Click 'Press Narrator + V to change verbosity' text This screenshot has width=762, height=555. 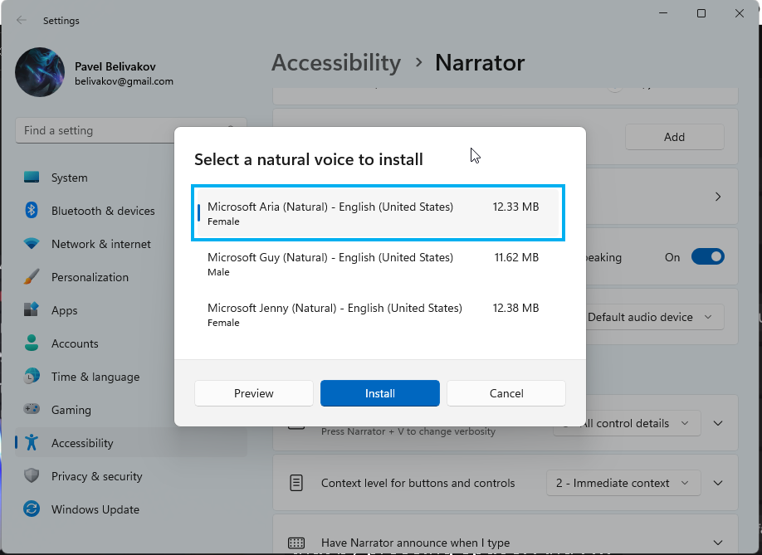click(408, 431)
